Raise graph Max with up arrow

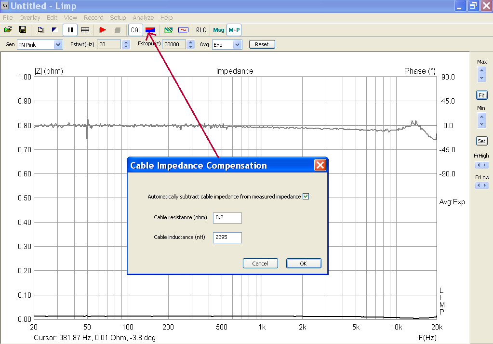pyautogui.click(x=482, y=70)
